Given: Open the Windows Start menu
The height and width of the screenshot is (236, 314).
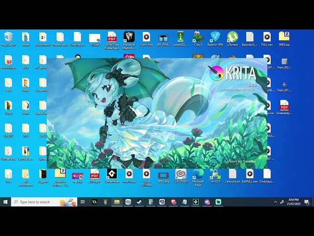Looking at the screenshot, I should point(5,202).
